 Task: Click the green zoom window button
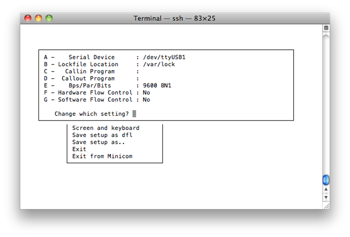point(49,18)
